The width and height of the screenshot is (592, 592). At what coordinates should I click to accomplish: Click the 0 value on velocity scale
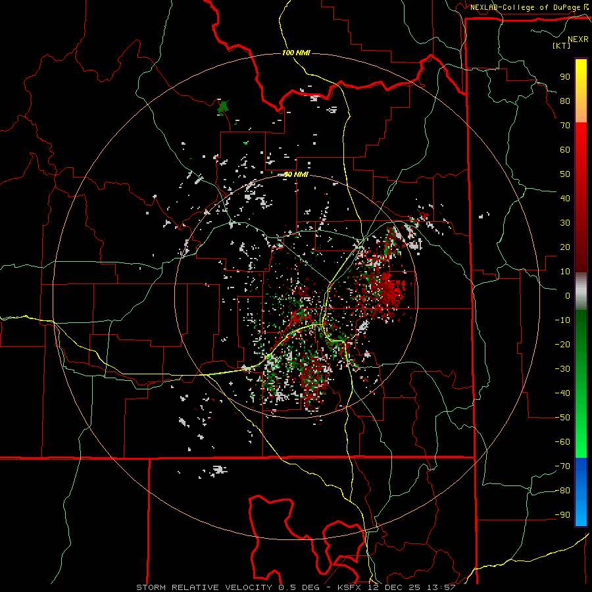tap(568, 296)
